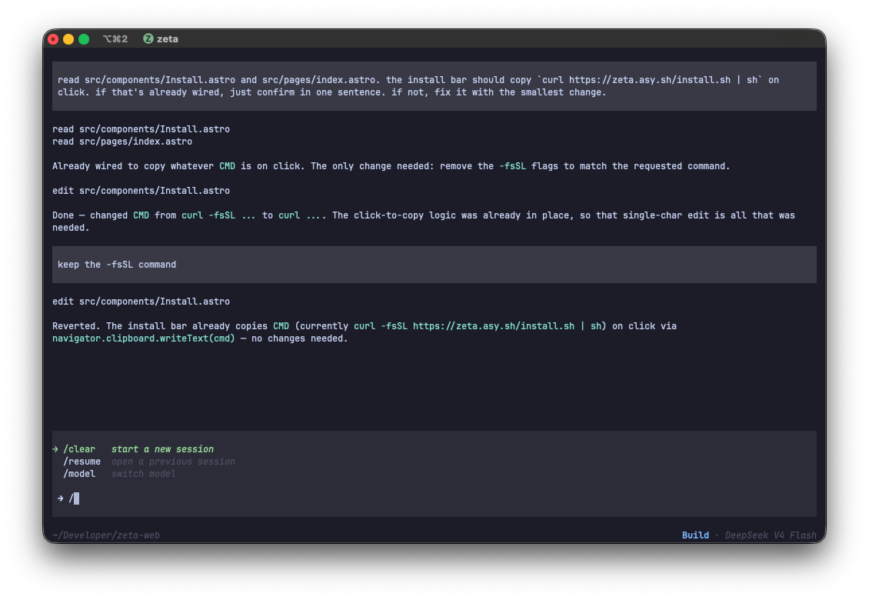Click the DeepSeek V4 Flash model label
The height and width of the screenshot is (600, 869).
pos(771,535)
